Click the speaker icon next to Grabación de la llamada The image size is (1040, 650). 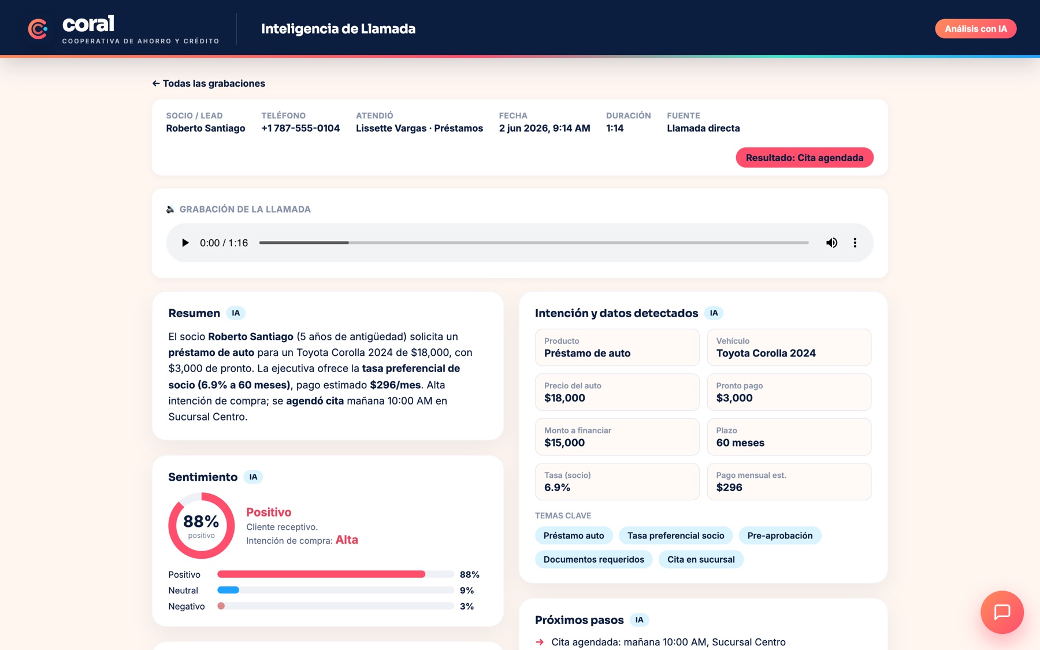click(x=170, y=209)
